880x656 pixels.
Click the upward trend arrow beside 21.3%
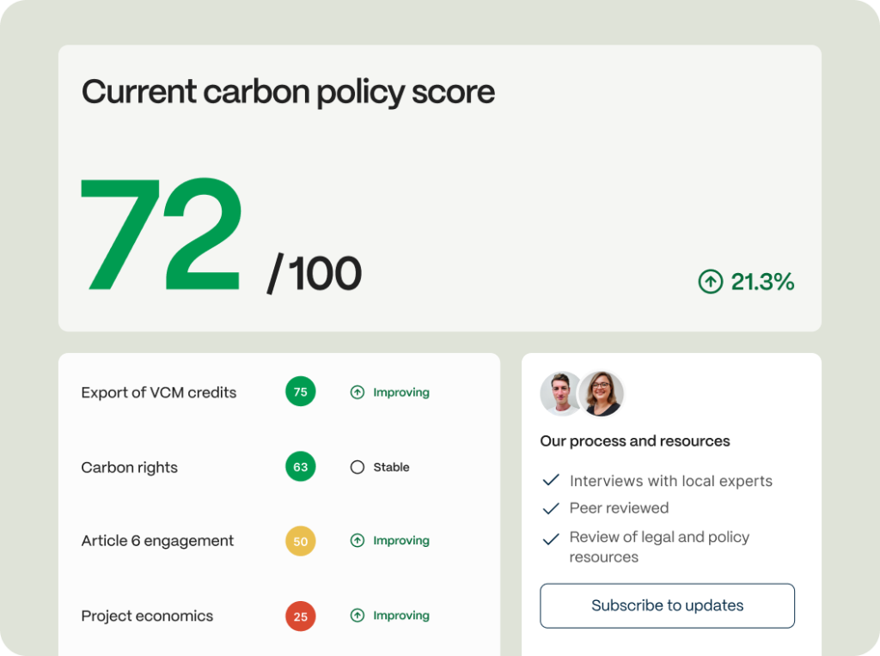710,282
